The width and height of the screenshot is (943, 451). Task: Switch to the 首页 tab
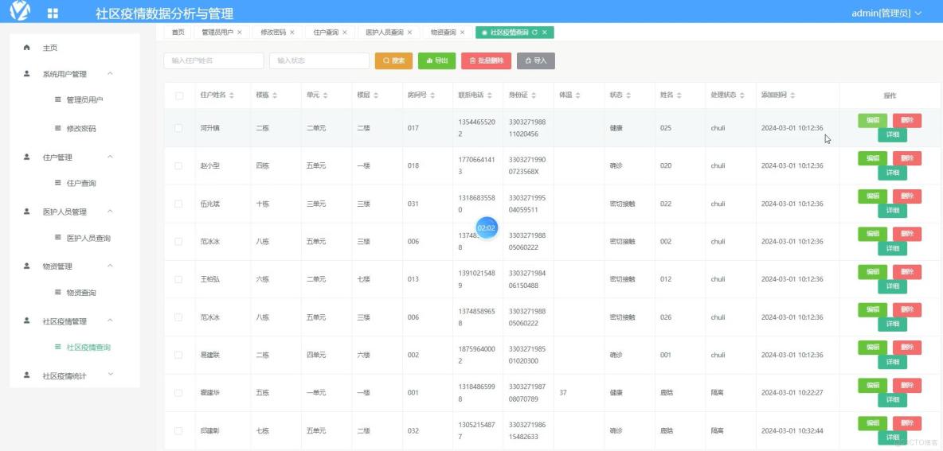(x=178, y=33)
